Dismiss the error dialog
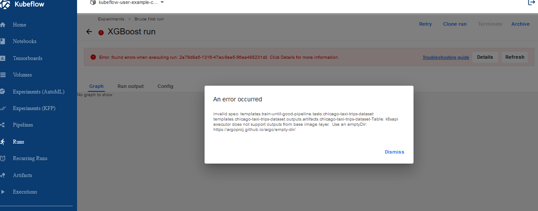Screen dimensions: 538x211 (x=394, y=152)
